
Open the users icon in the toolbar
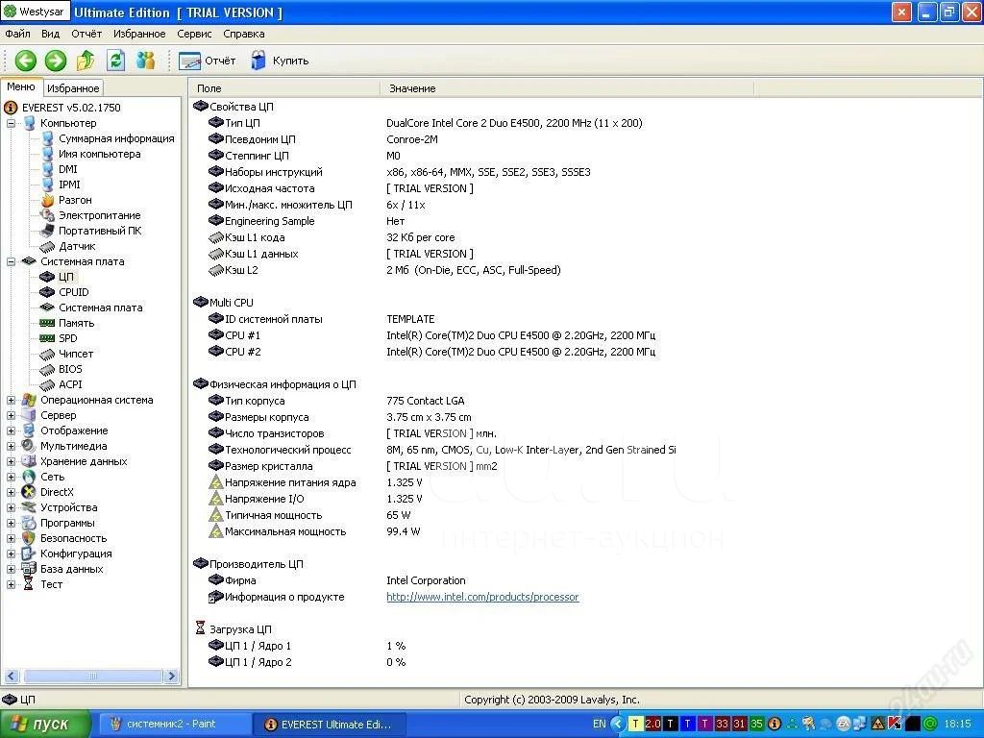[146, 61]
